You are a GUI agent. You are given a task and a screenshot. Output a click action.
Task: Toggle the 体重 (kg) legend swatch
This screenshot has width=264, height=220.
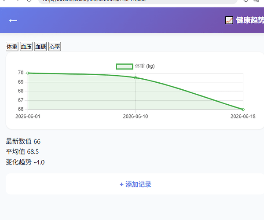(125, 66)
